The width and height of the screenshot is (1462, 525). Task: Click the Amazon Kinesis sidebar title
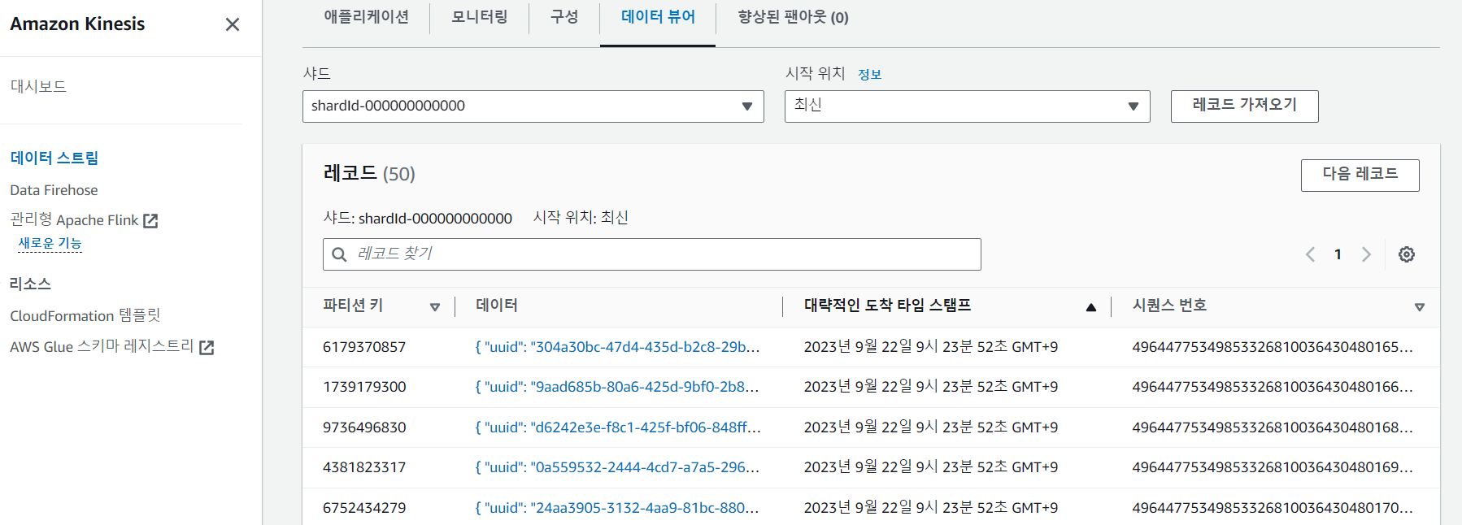click(x=77, y=24)
